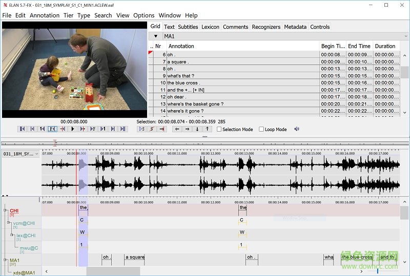Collapse the vcm@CHI tier node
410x276 pixels.
point(9,223)
